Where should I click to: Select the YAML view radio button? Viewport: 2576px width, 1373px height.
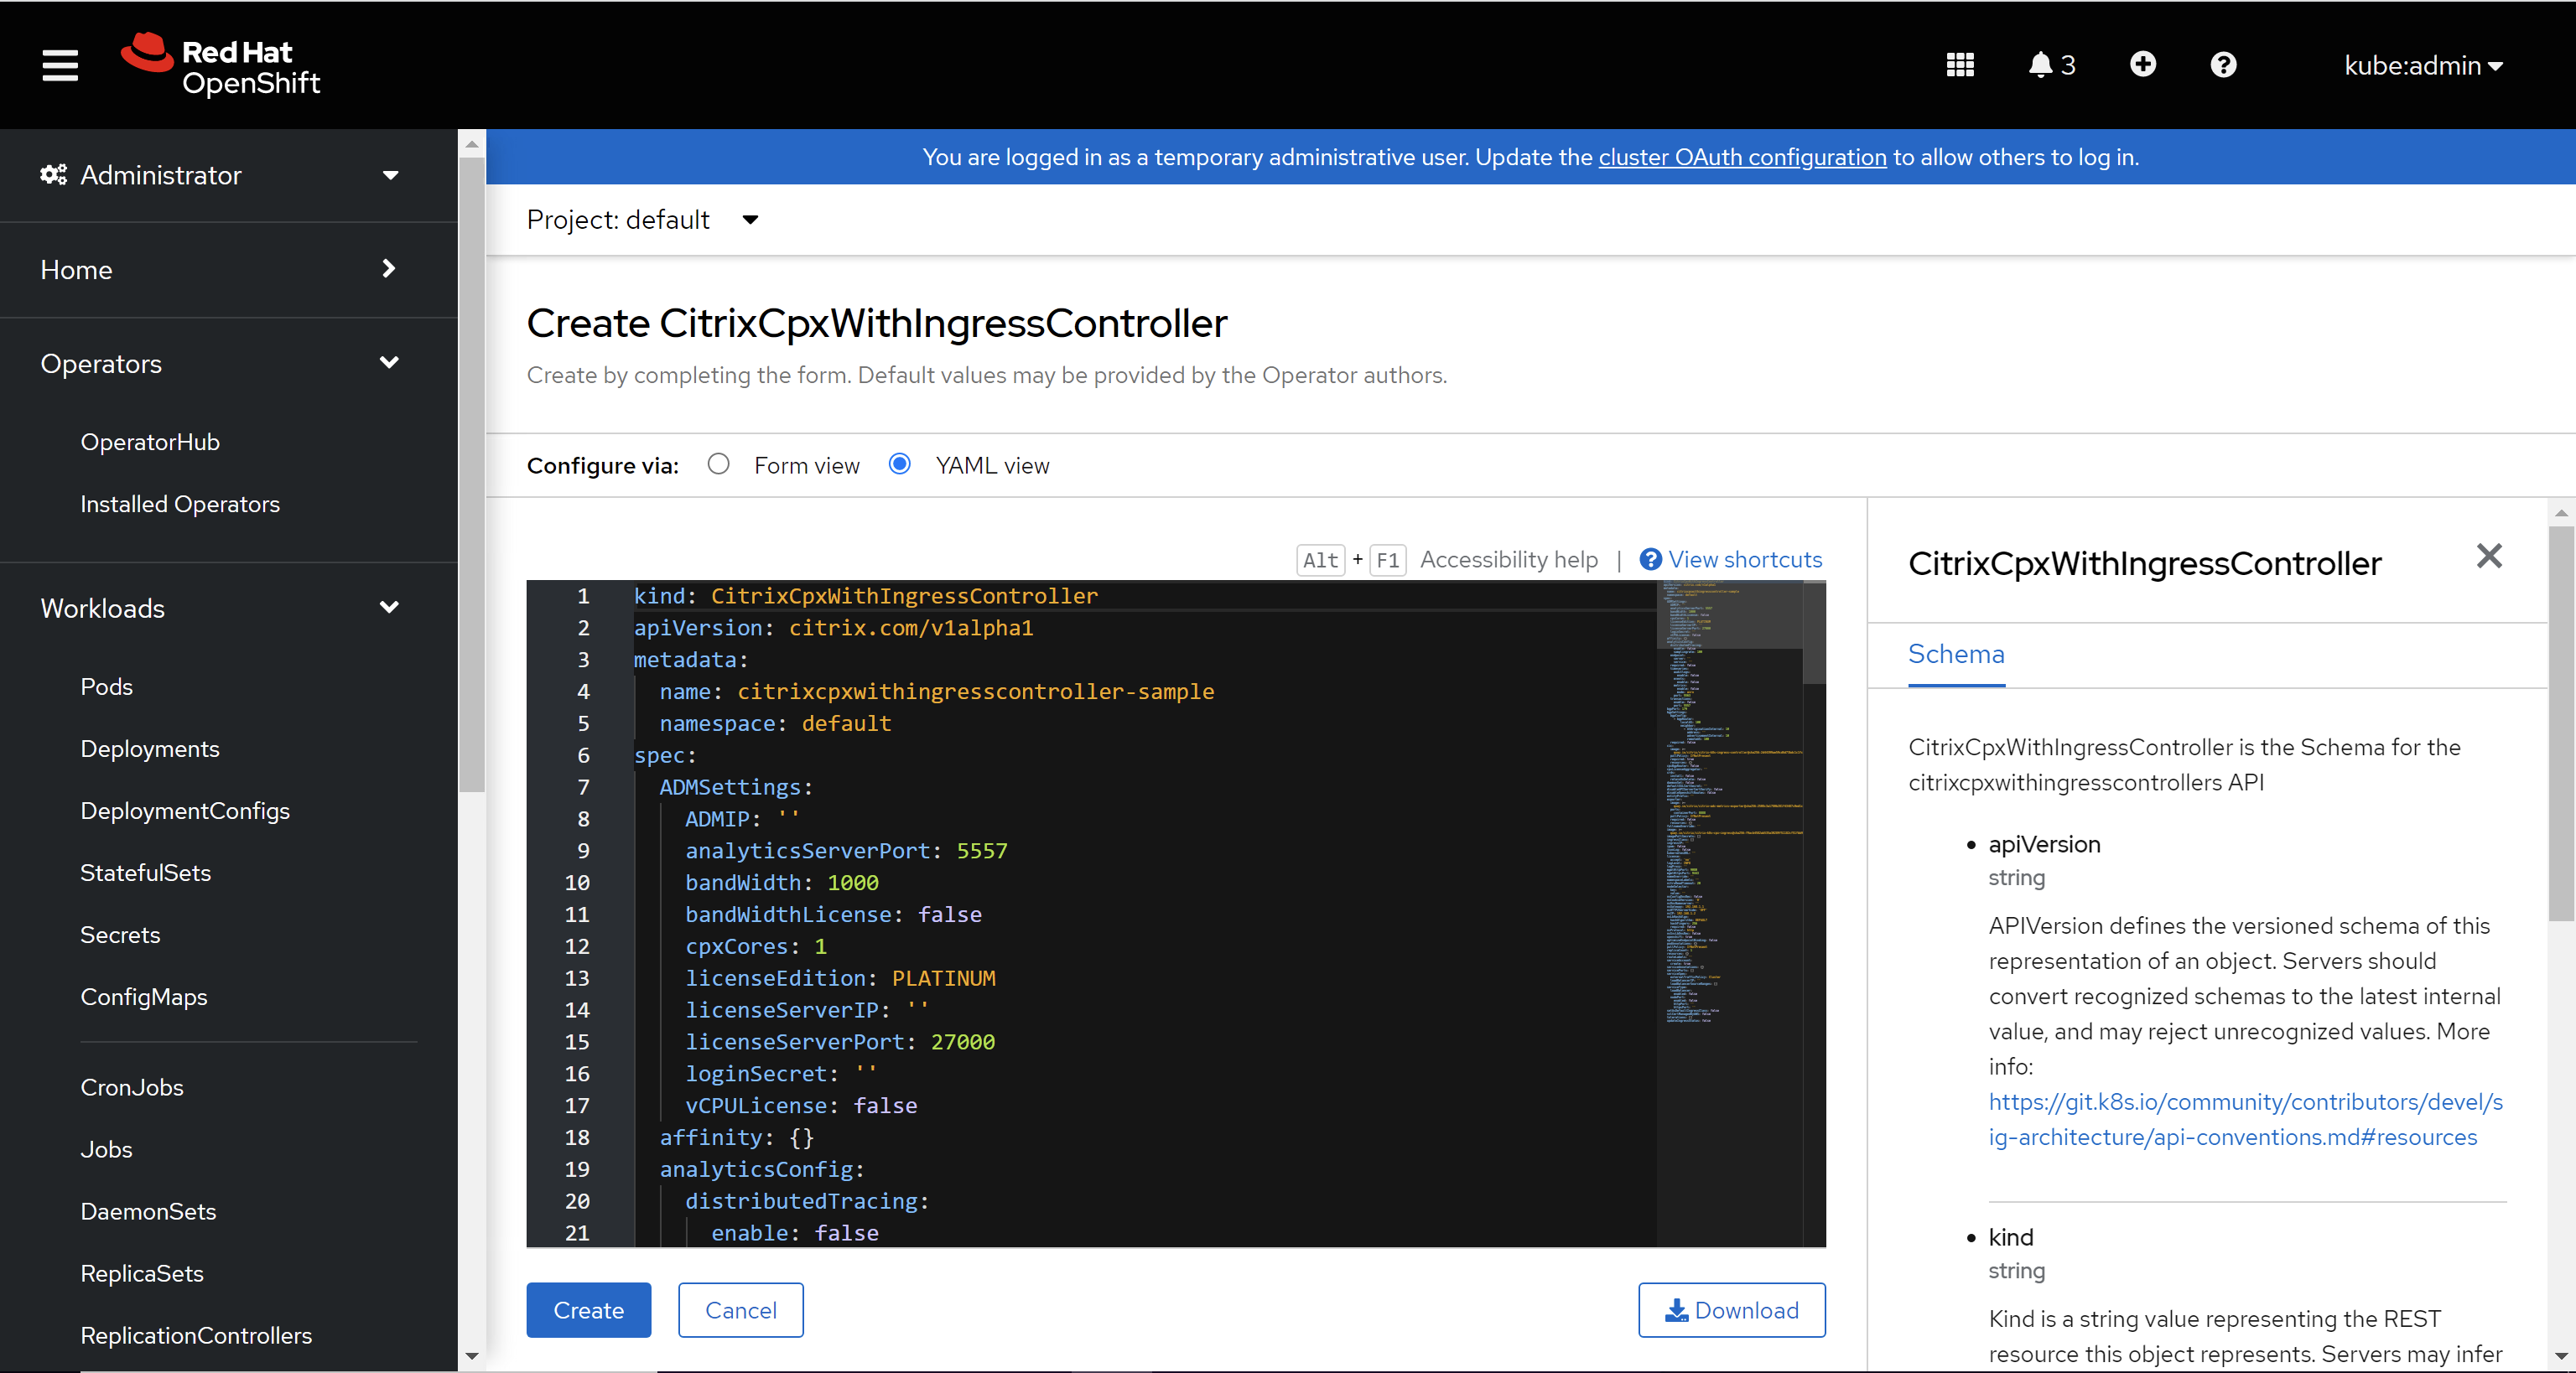pyautogui.click(x=899, y=464)
